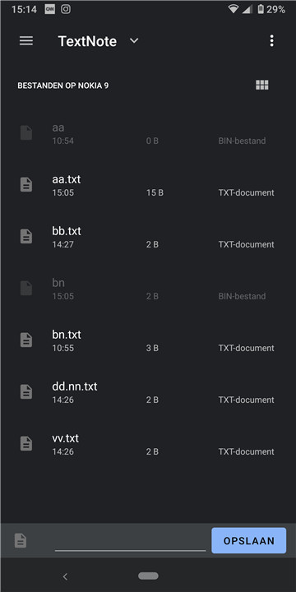Screen dimensions: 296x592
Task: Tap the CNN notification icon
Action: pyautogui.click(x=49, y=9)
